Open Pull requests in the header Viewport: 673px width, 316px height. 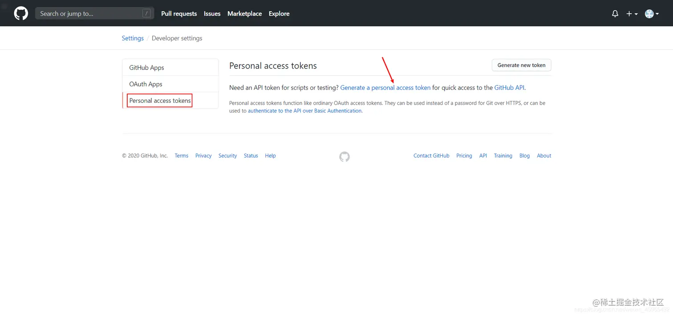coord(179,14)
